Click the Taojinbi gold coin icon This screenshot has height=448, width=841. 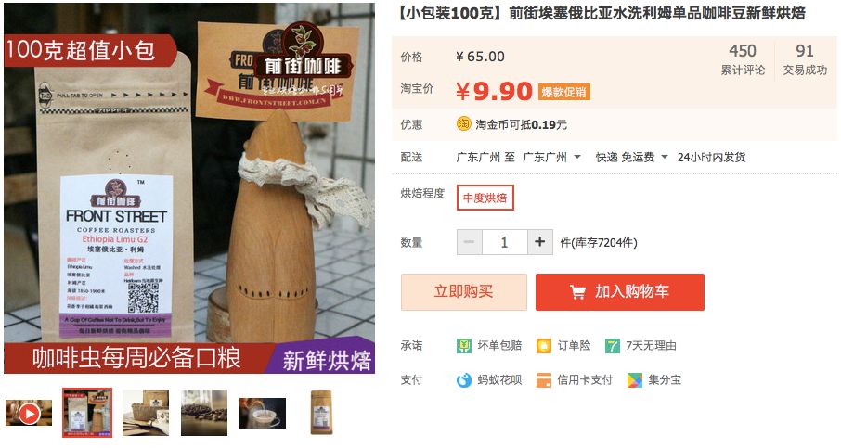[x=464, y=124]
